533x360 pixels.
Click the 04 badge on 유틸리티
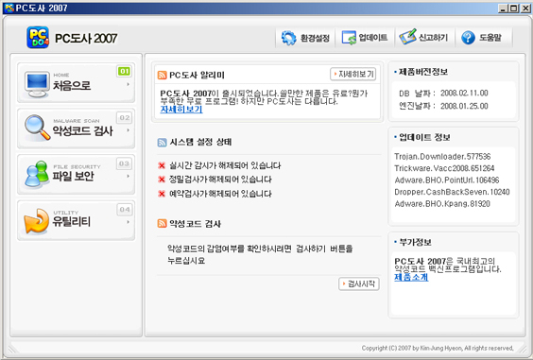pyautogui.click(x=124, y=210)
